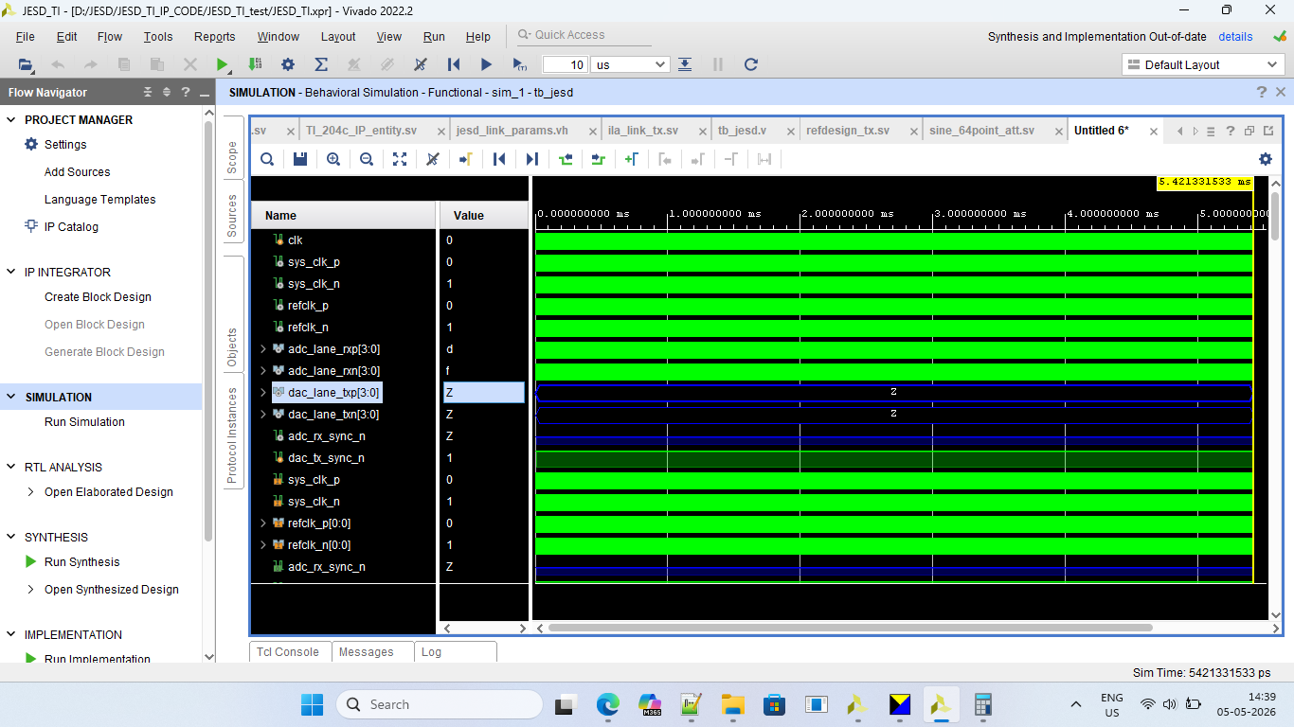This screenshot has height=727, width=1294.
Task: Click Create Block Design
Action: (x=98, y=297)
